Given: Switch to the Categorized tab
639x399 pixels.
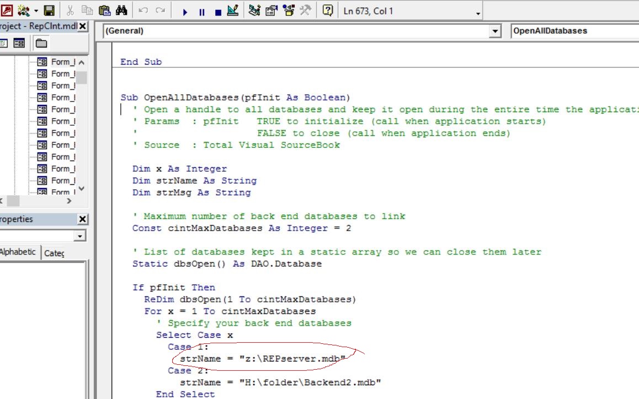Looking at the screenshot, I should point(54,253).
